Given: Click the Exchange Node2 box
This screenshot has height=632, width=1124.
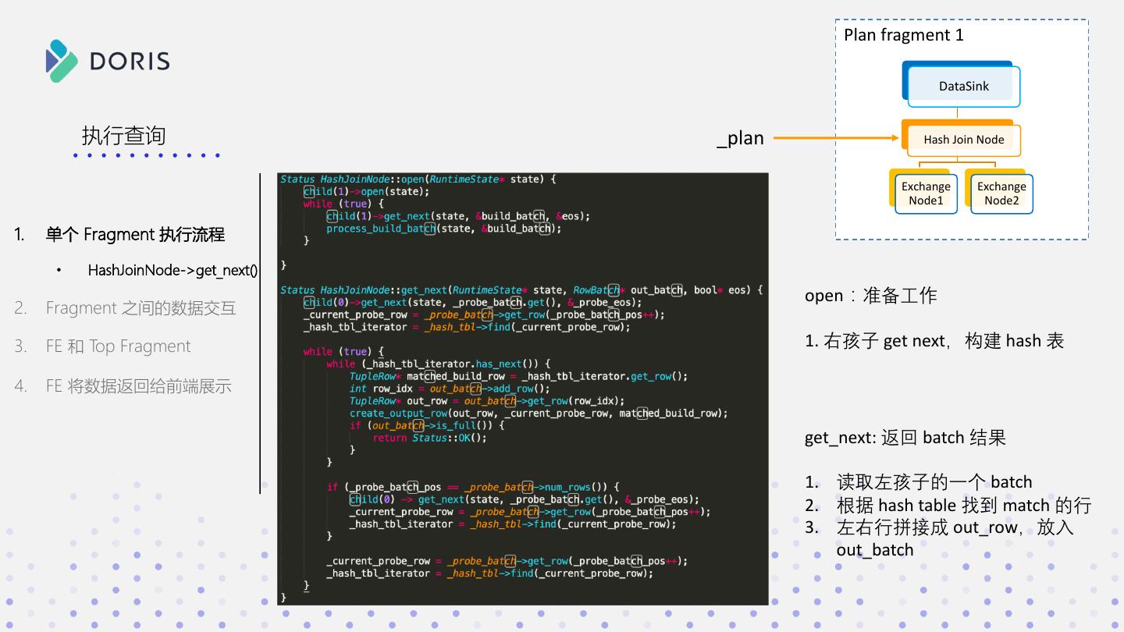Looking at the screenshot, I should click(1001, 194).
